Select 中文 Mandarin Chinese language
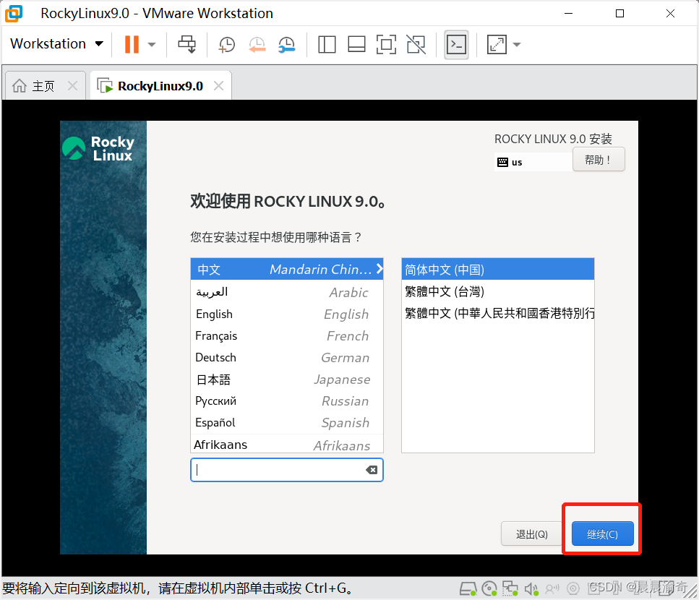Image resolution: width=699 pixels, height=600 pixels. 287,269
